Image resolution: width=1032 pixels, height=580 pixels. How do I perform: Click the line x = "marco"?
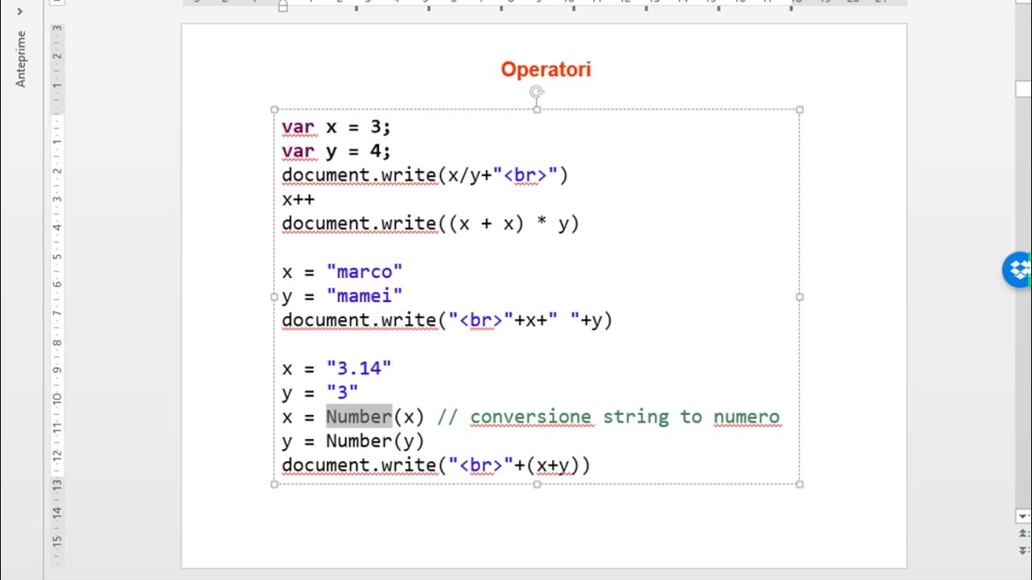pos(342,272)
